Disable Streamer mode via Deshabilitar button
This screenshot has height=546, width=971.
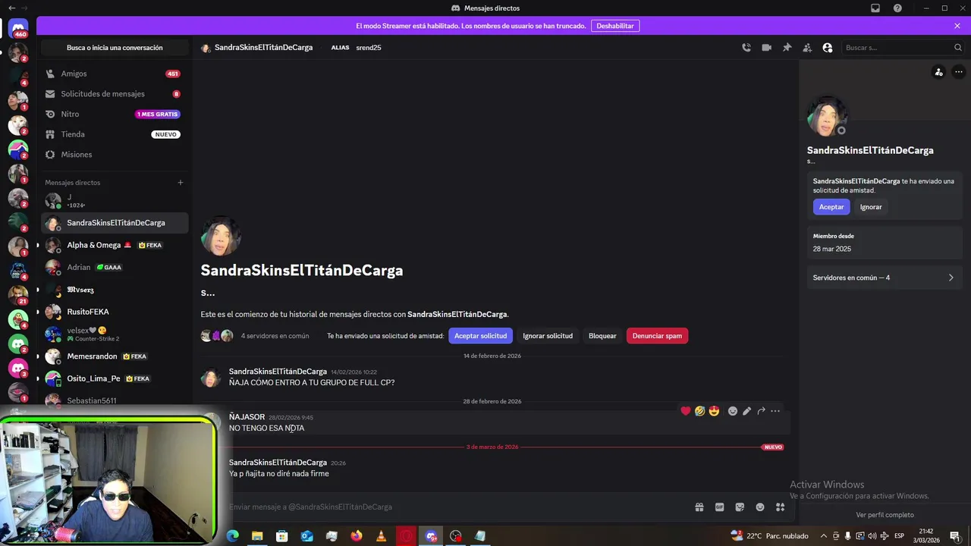pos(615,26)
